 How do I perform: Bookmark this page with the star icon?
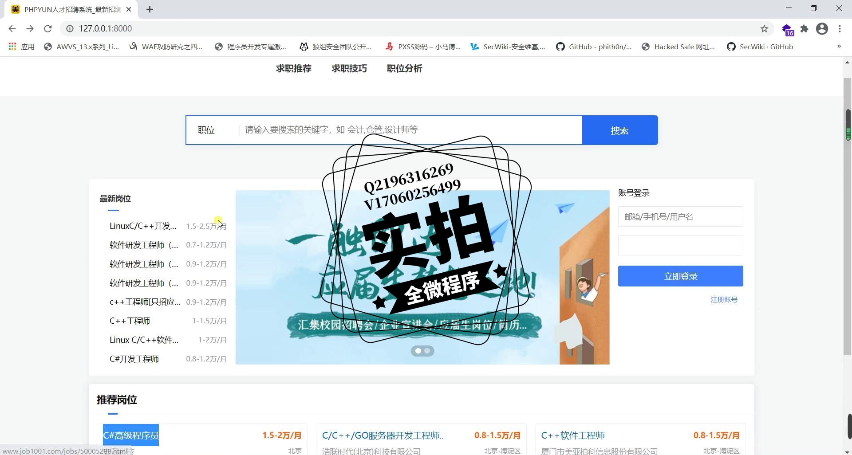[764, 29]
